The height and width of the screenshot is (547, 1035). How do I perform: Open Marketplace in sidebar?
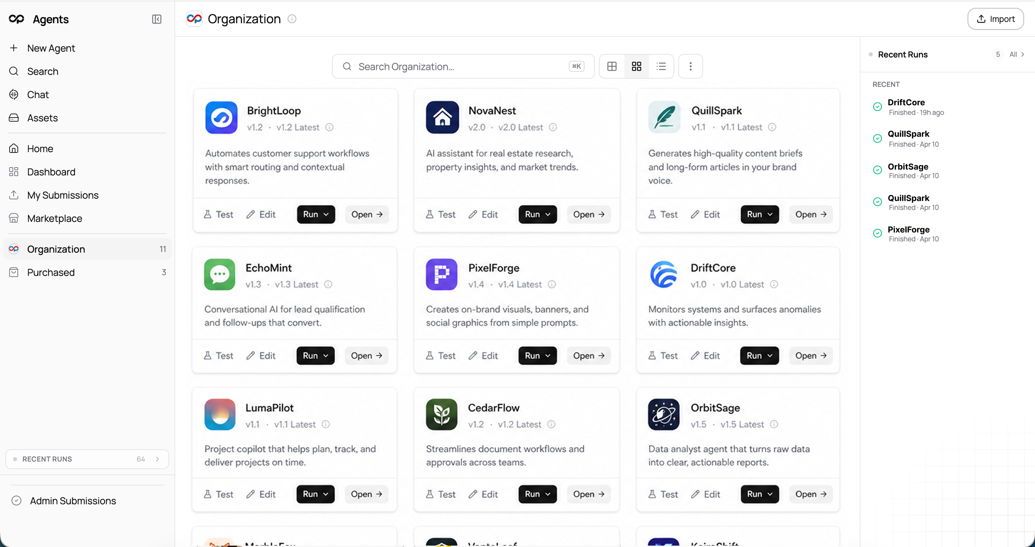87,218
